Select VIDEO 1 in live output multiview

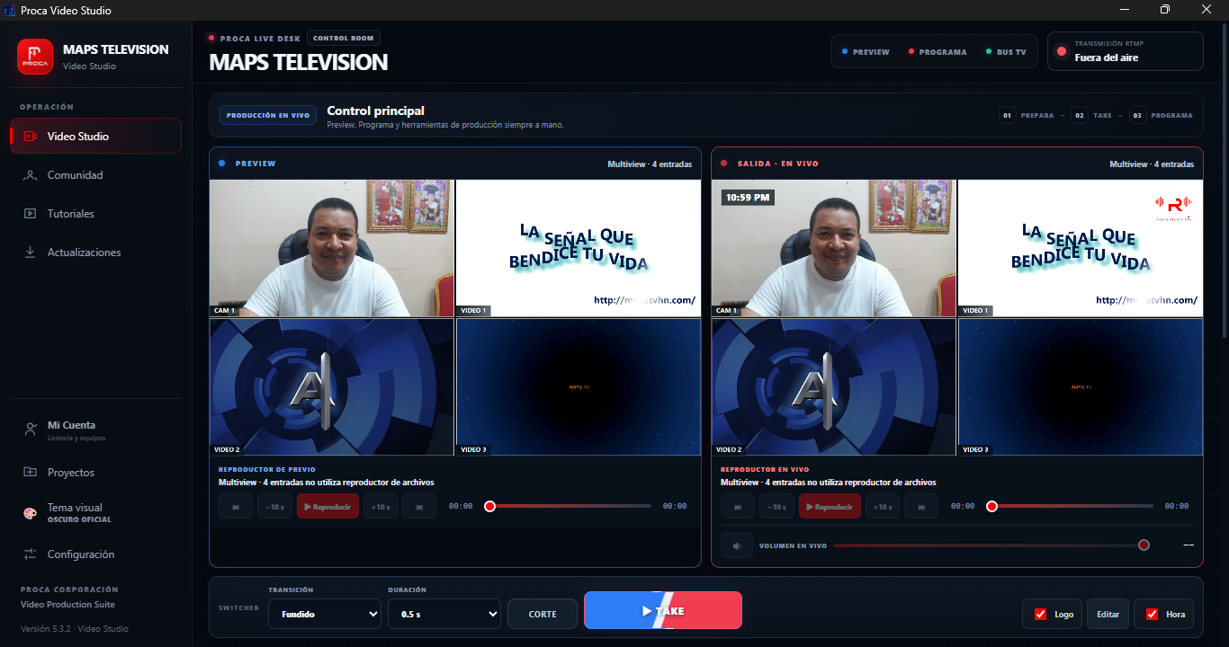[x=1080, y=248]
